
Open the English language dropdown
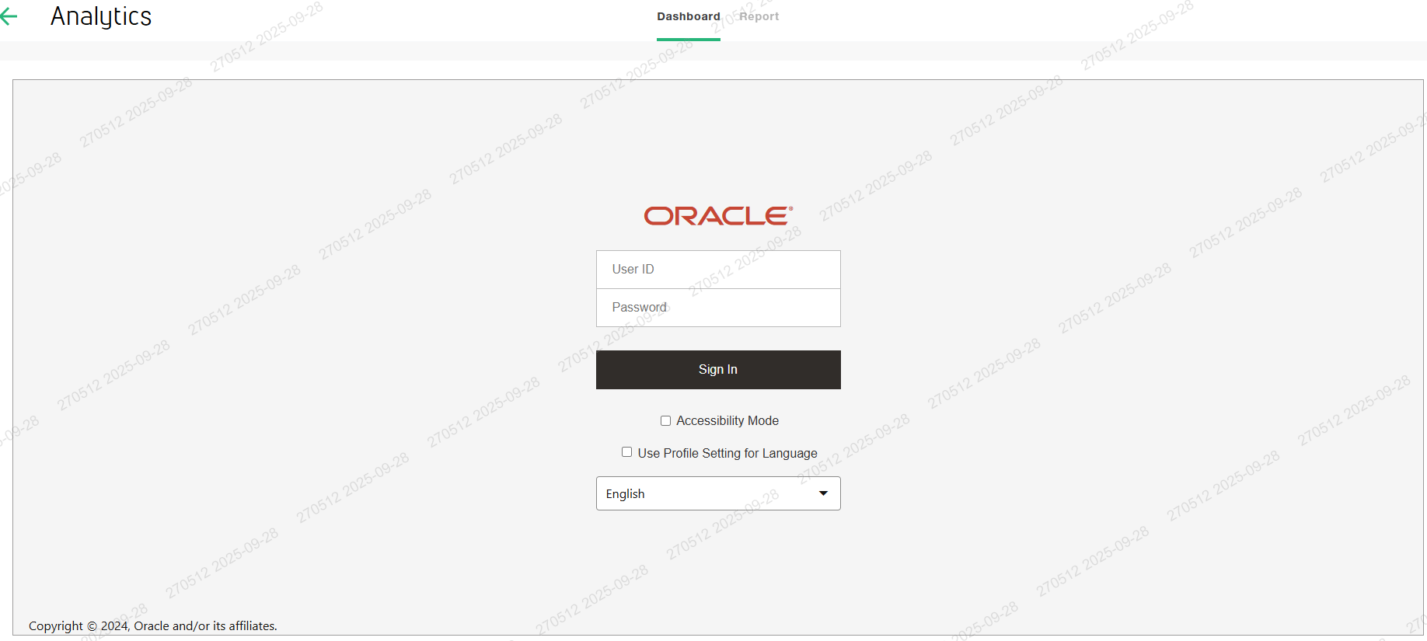click(x=718, y=493)
